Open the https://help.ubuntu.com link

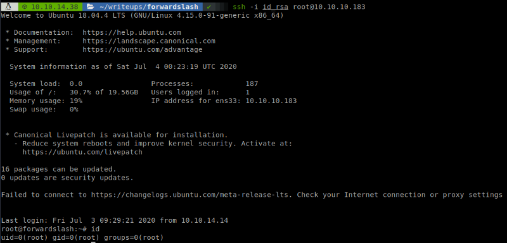click(x=132, y=33)
